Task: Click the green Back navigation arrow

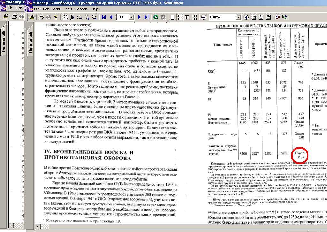Action: [156, 17]
